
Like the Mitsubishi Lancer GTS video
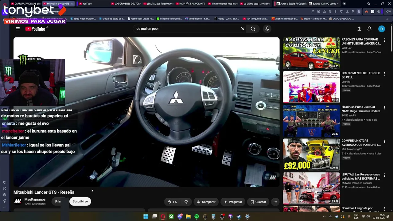pos(172,202)
